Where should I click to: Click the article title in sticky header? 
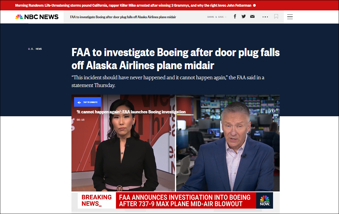click(x=123, y=17)
